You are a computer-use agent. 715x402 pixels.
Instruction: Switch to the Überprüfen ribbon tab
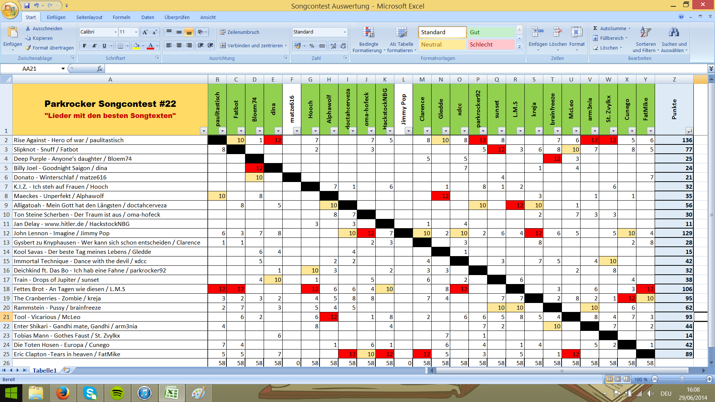point(177,17)
